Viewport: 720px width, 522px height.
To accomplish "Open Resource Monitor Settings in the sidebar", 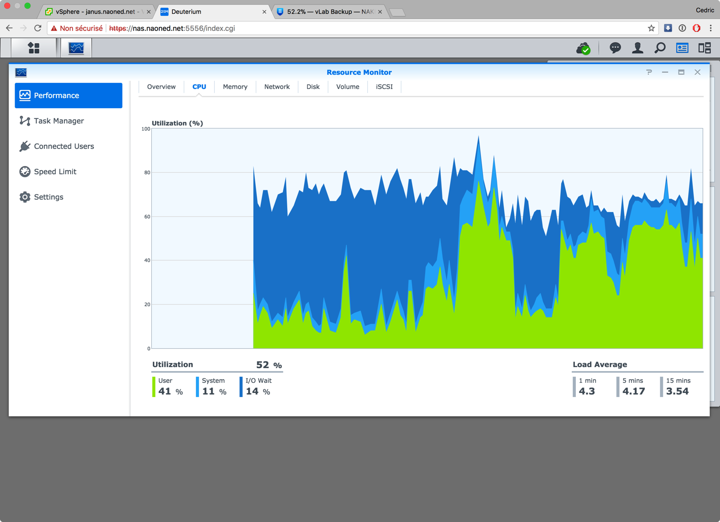I will pyautogui.click(x=49, y=197).
